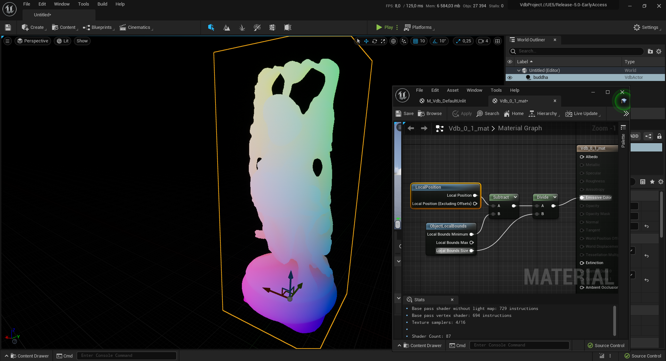Choose the viewport select-objects cursor tool
The width and height of the screenshot is (666, 361).
coord(358,41)
